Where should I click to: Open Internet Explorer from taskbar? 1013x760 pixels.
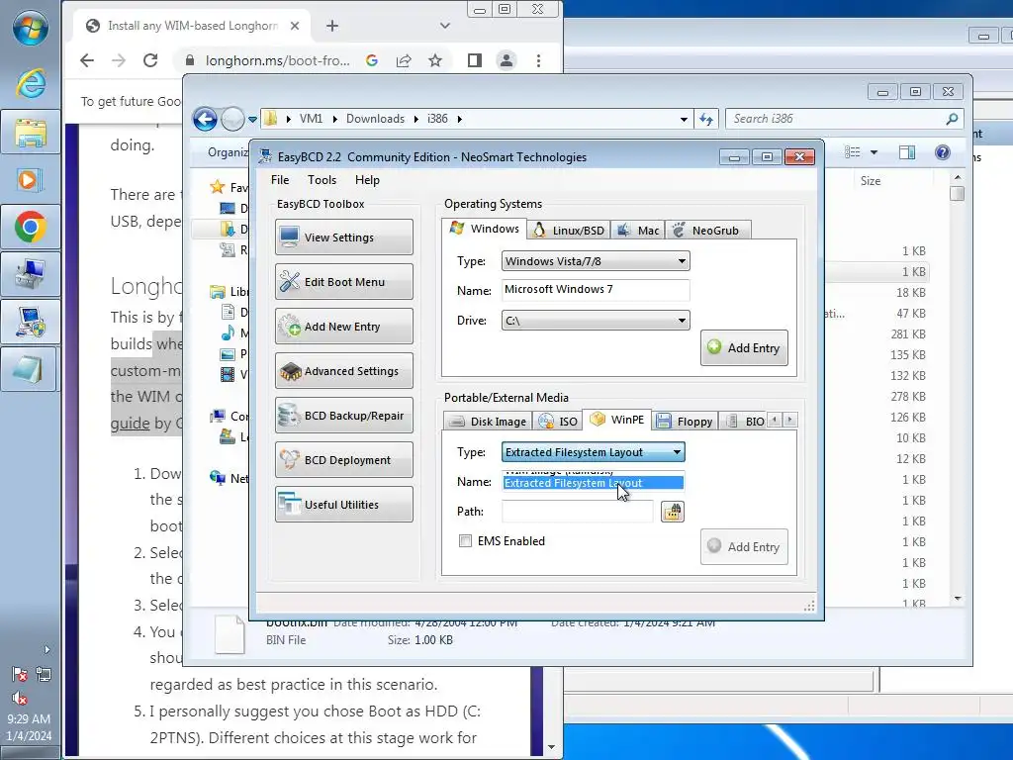tap(31, 84)
